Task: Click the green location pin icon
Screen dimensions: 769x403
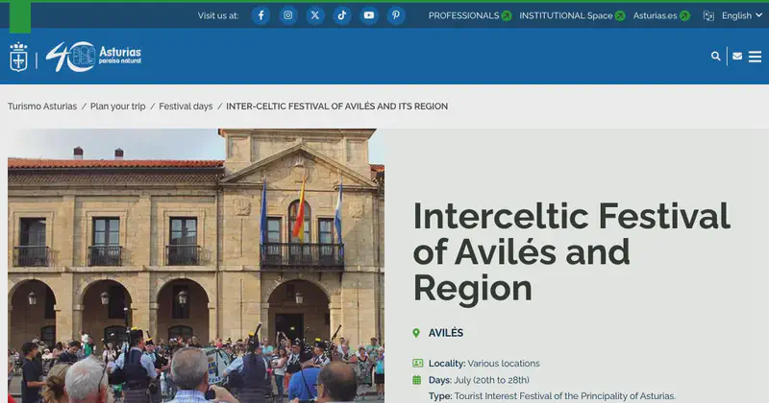Action: pyautogui.click(x=416, y=333)
